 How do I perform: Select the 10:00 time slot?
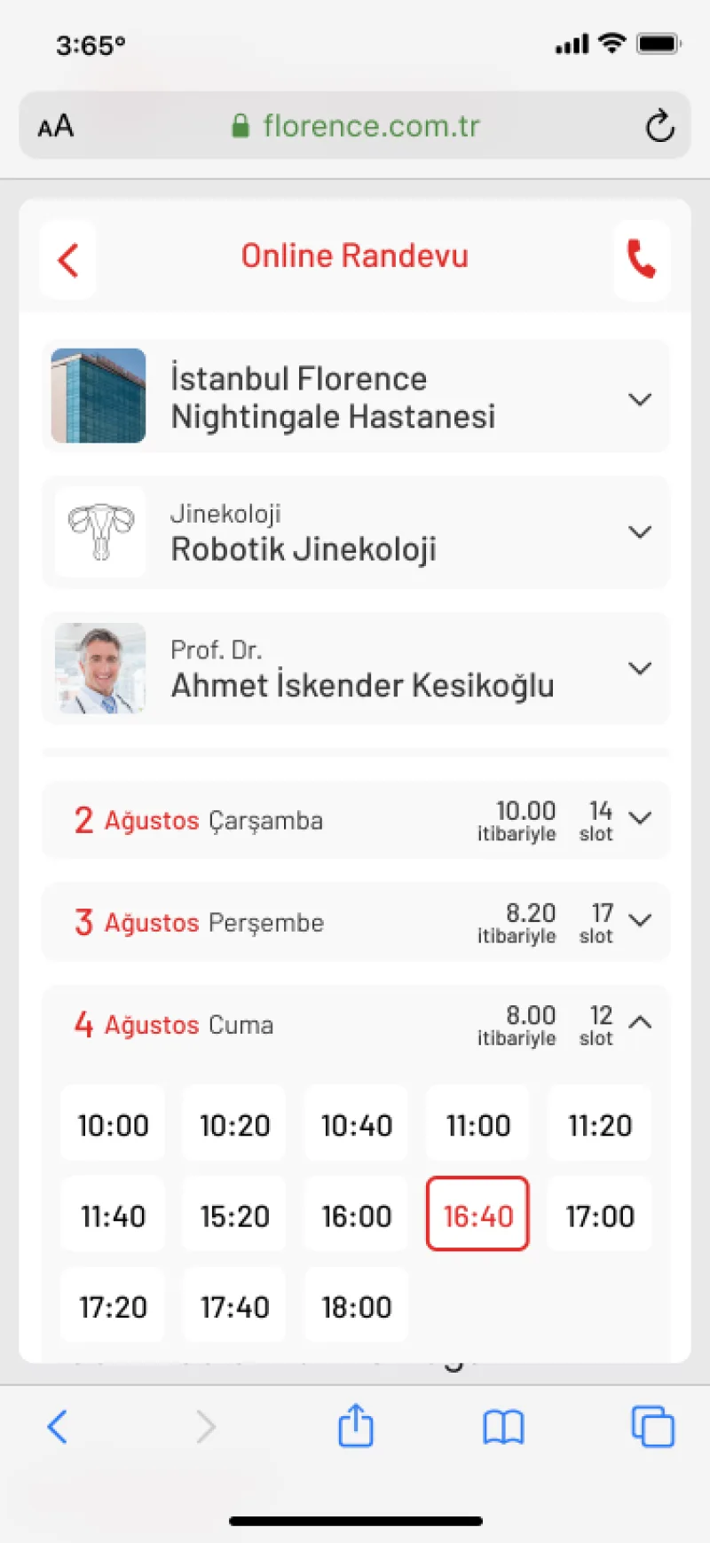[113, 1124]
